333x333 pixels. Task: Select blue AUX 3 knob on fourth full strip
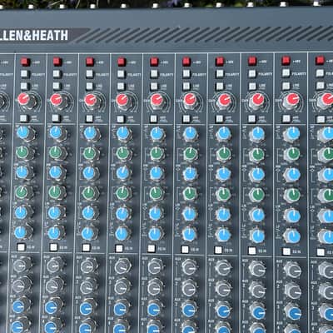pos(120,309)
